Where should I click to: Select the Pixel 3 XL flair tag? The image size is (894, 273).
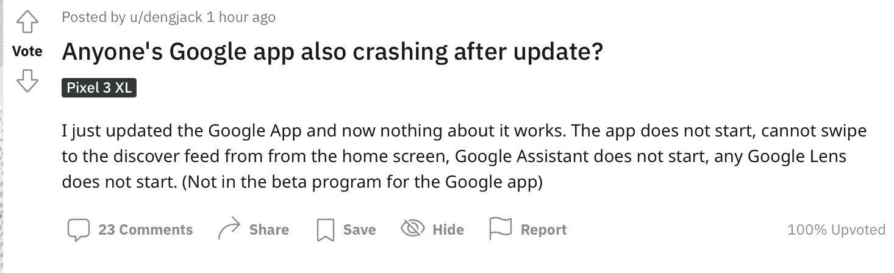click(x=99, y=88)
